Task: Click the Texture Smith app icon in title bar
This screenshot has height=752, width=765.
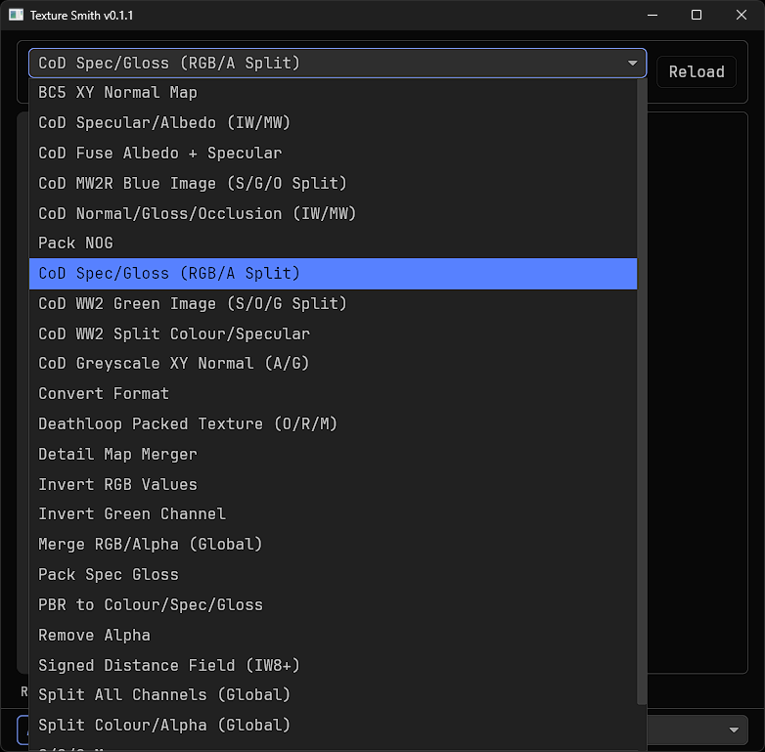Action: point(16,15)
